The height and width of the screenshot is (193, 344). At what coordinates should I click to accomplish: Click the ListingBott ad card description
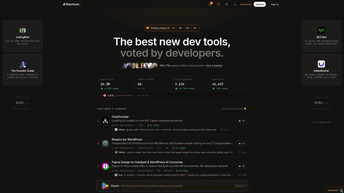pos(23,42)
